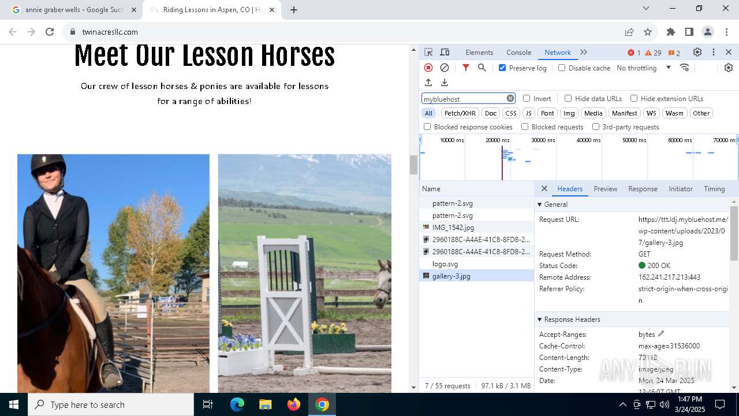Open DevTools settings gear

click(697, 52)
